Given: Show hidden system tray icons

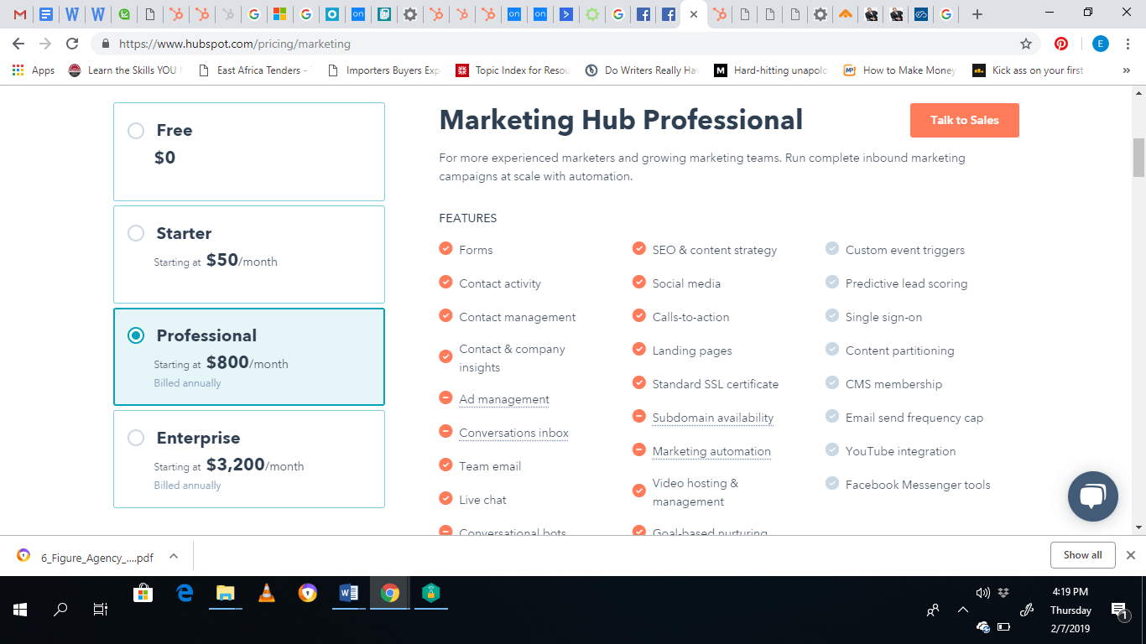Looking at the screenshot, I should point(963,610).
